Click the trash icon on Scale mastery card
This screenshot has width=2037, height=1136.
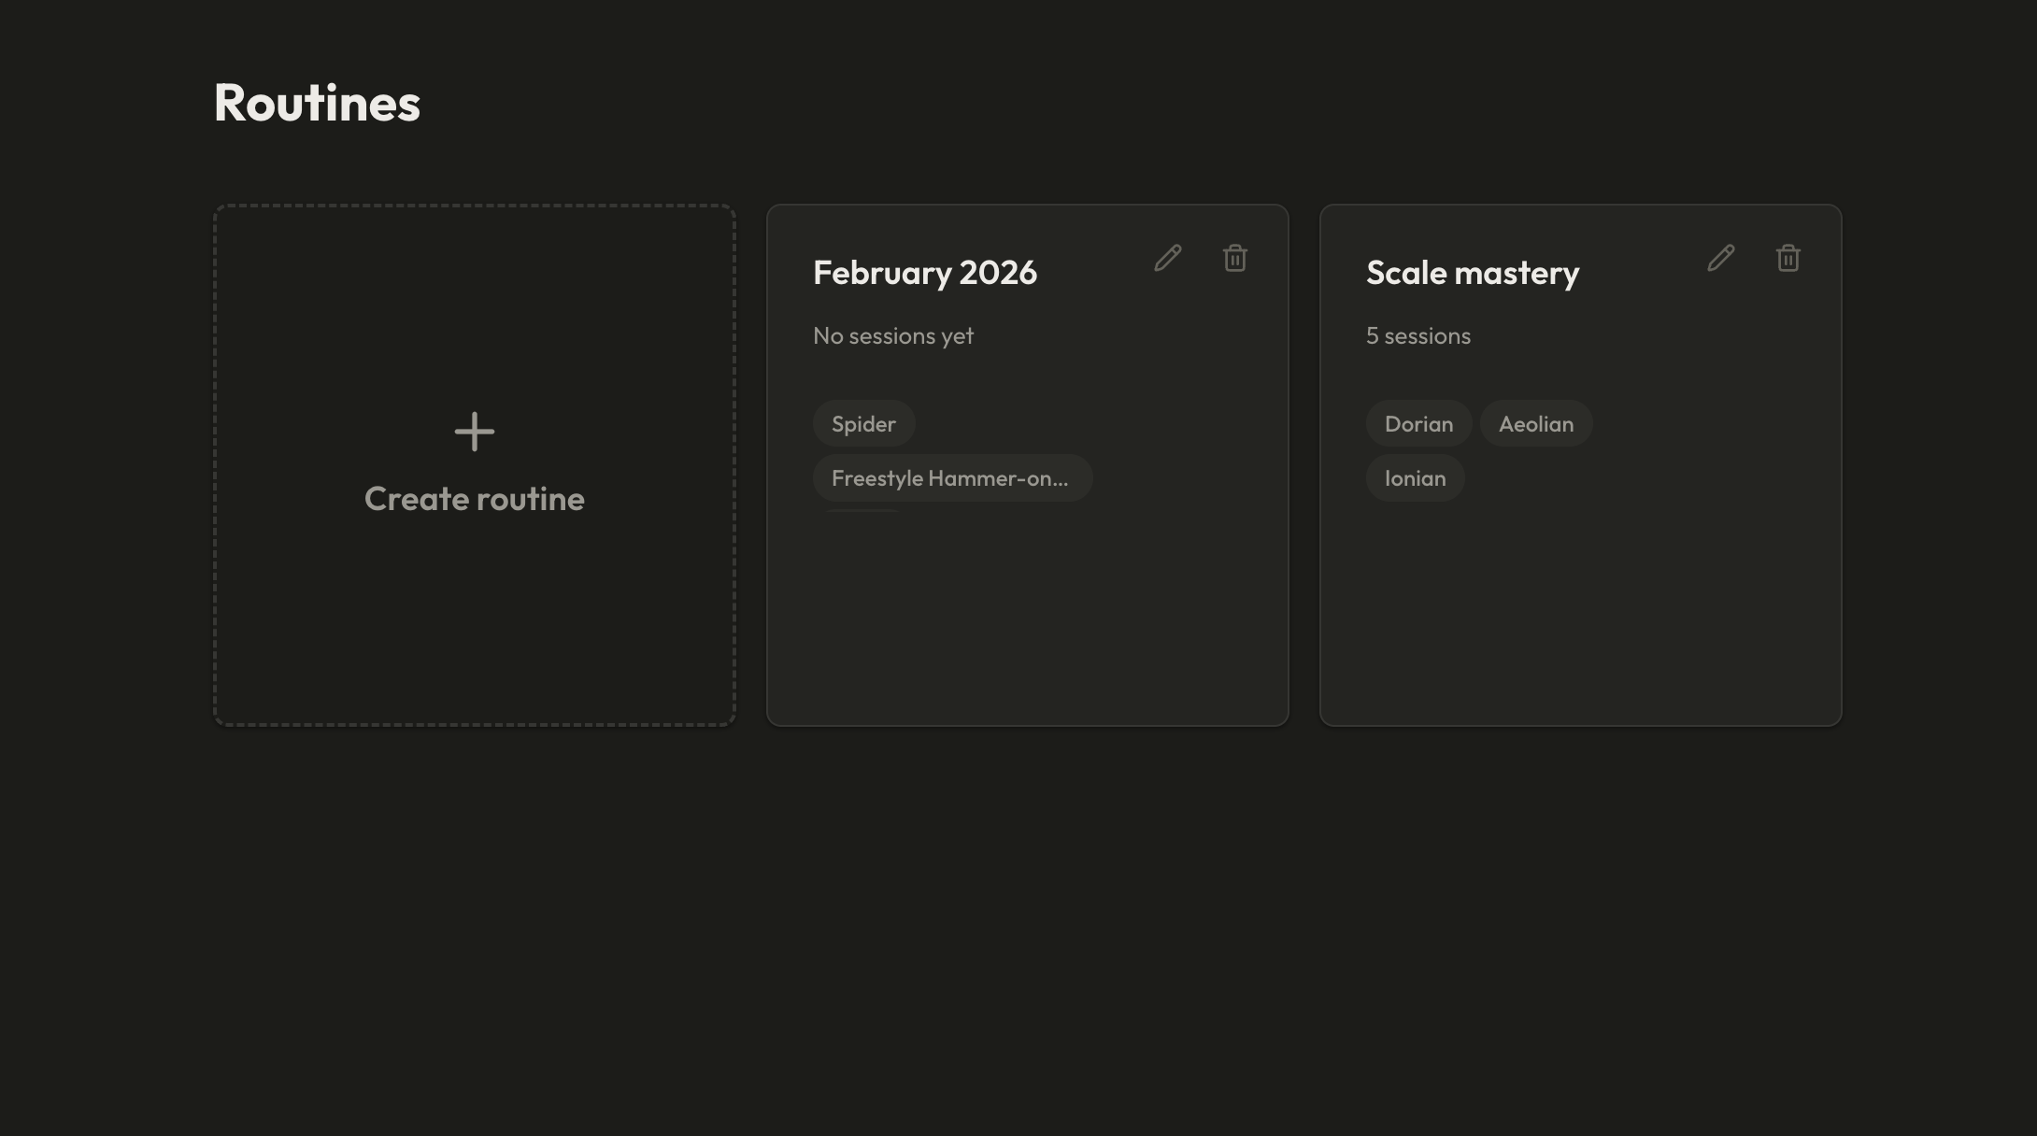(x=1788, y=259)
